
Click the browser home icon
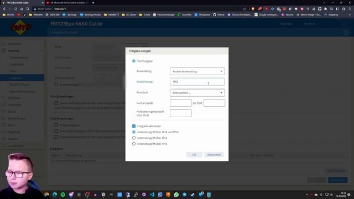click(22, 9)
